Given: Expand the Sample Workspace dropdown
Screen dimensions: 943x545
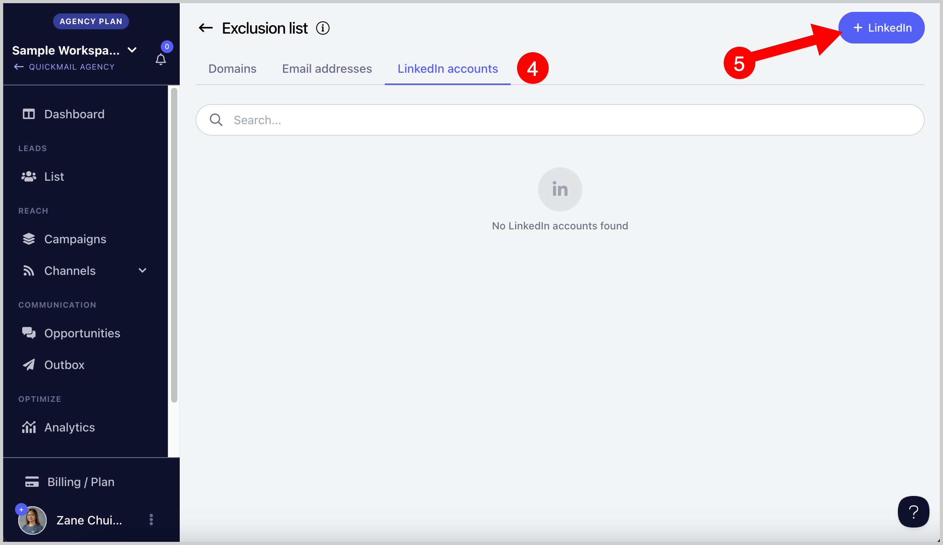Looking at the screenshot, I should click(x=132, y=50).
